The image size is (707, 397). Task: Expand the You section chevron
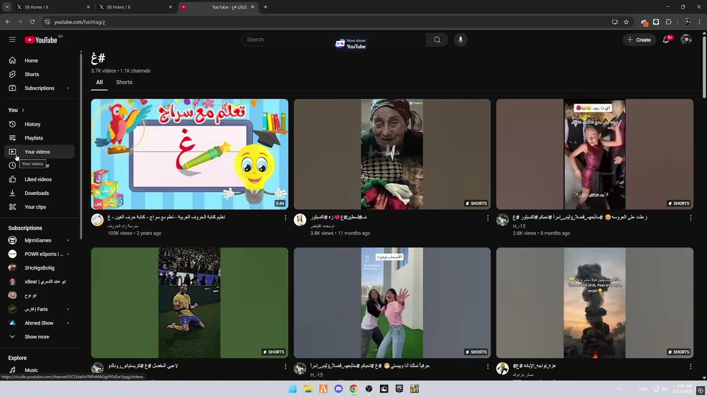click(x=23, y=110)
